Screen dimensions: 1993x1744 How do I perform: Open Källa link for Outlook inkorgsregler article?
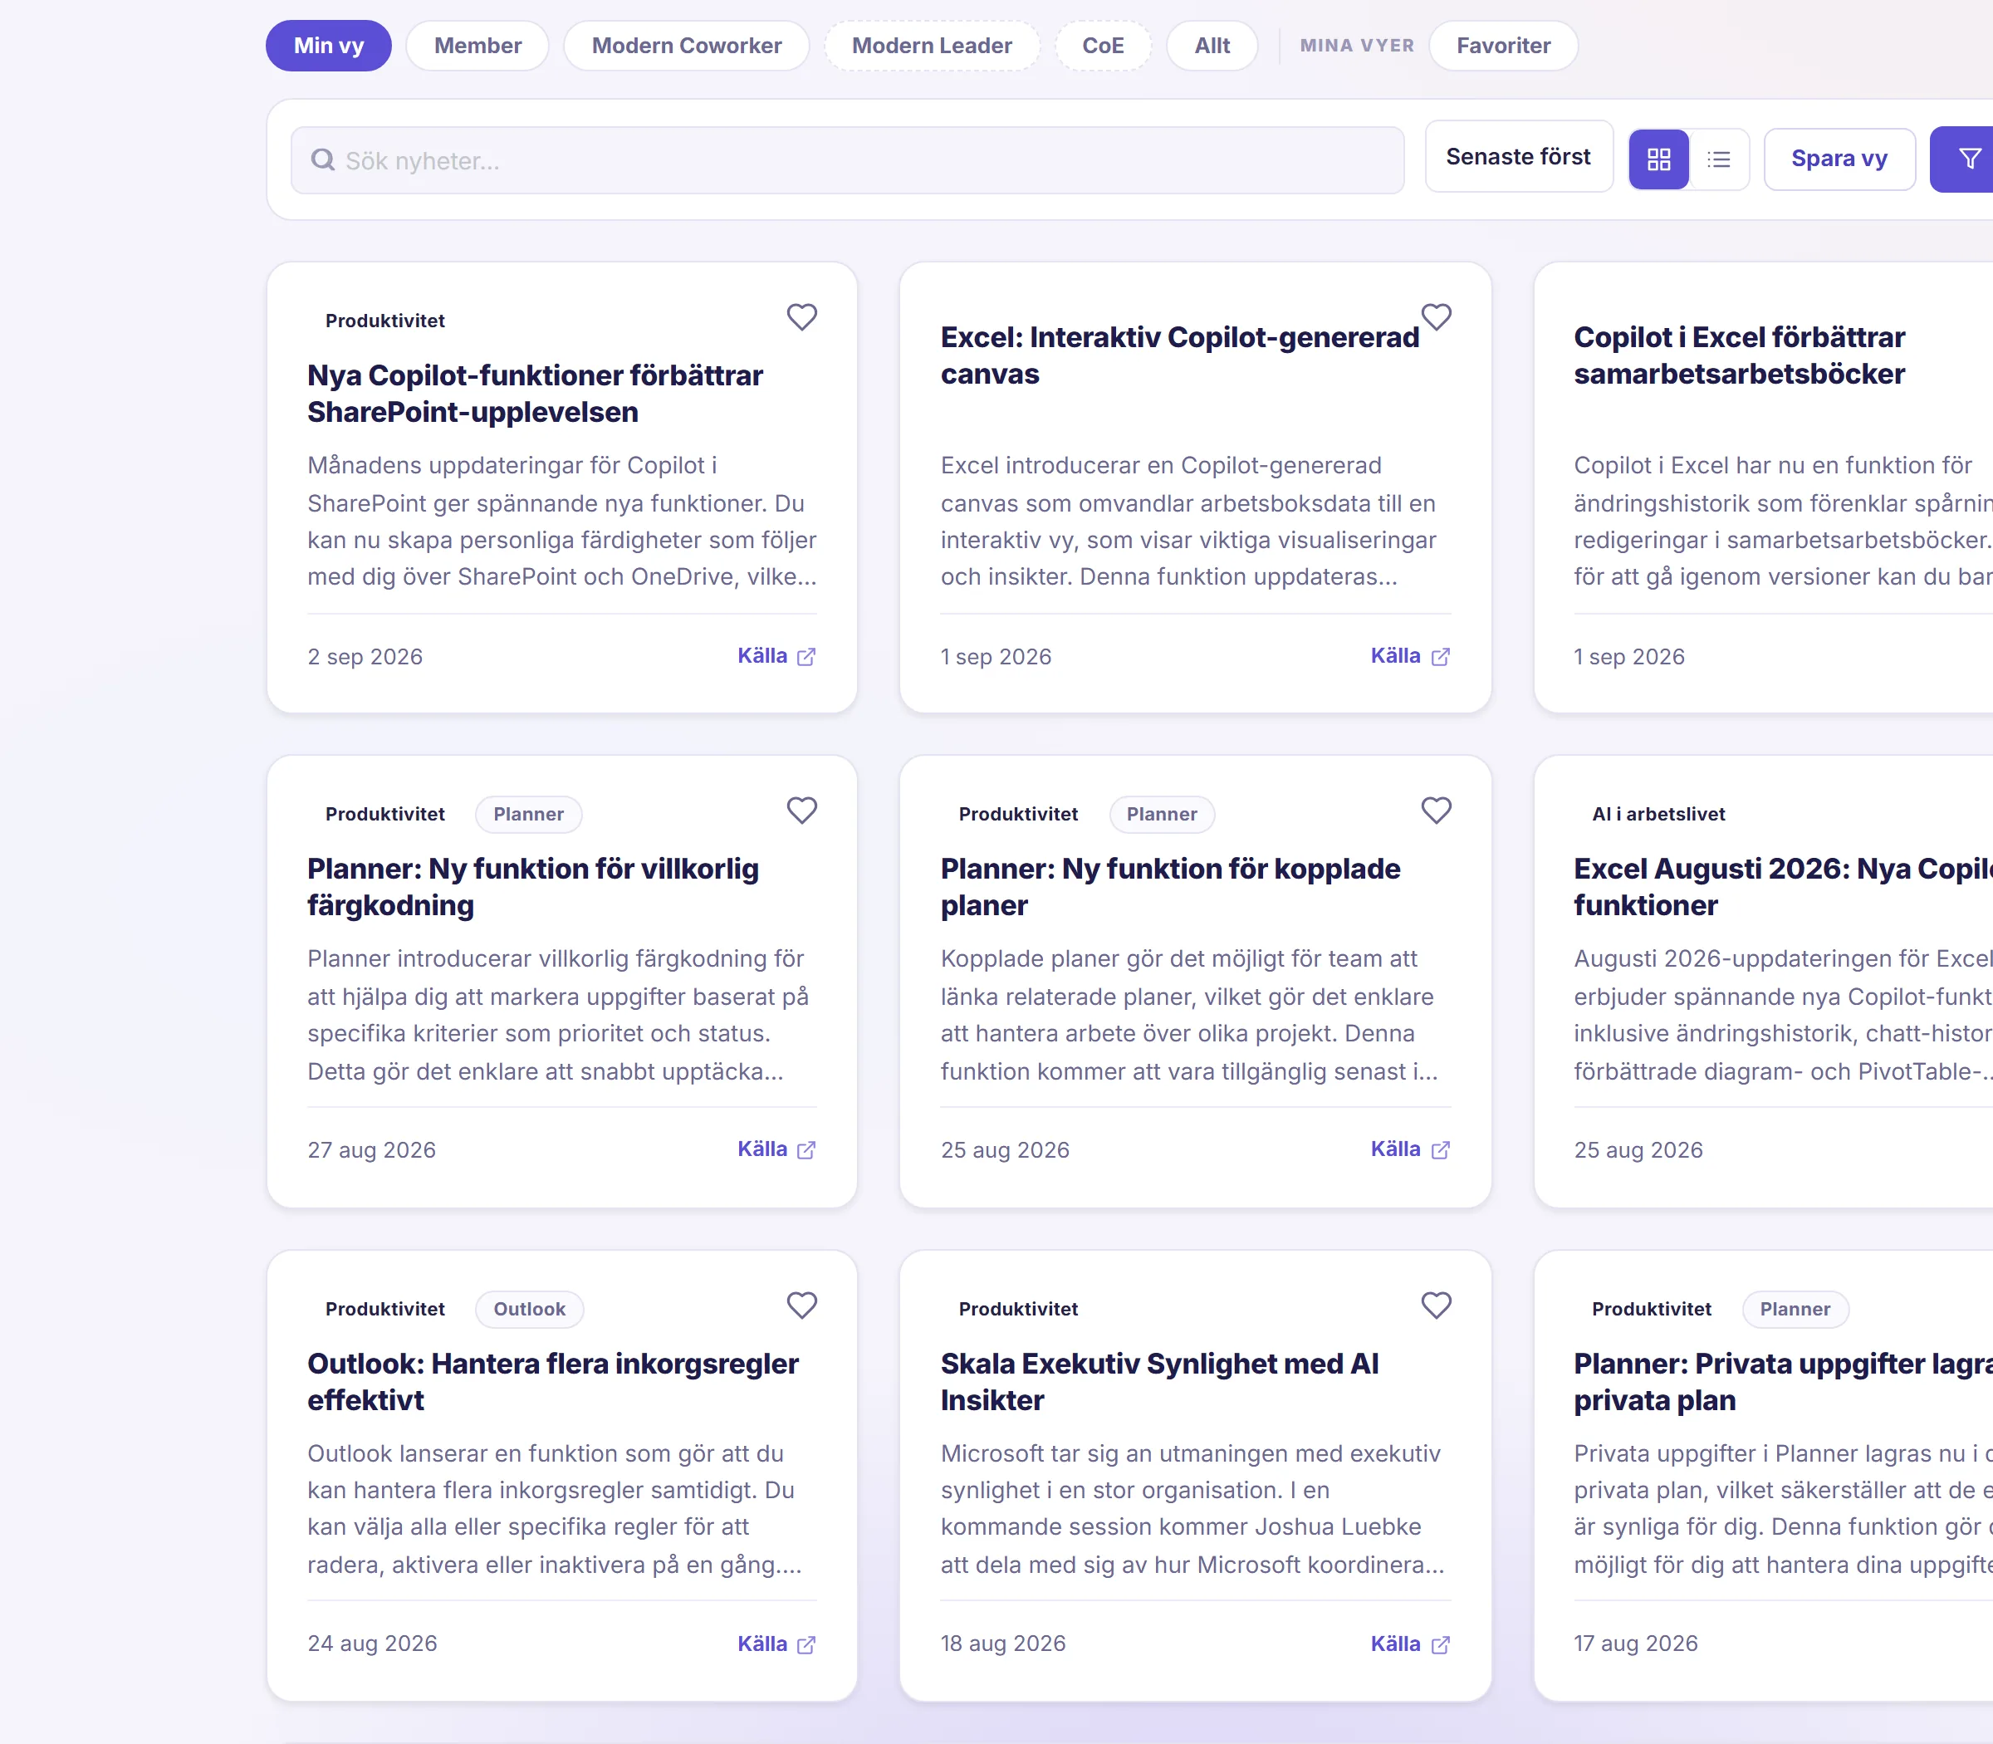776,1644
